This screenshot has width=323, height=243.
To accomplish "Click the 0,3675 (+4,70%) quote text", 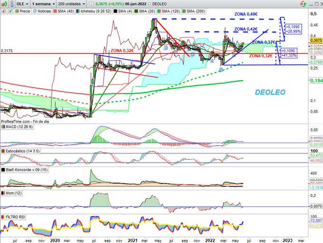I will (x=109, y=4).
